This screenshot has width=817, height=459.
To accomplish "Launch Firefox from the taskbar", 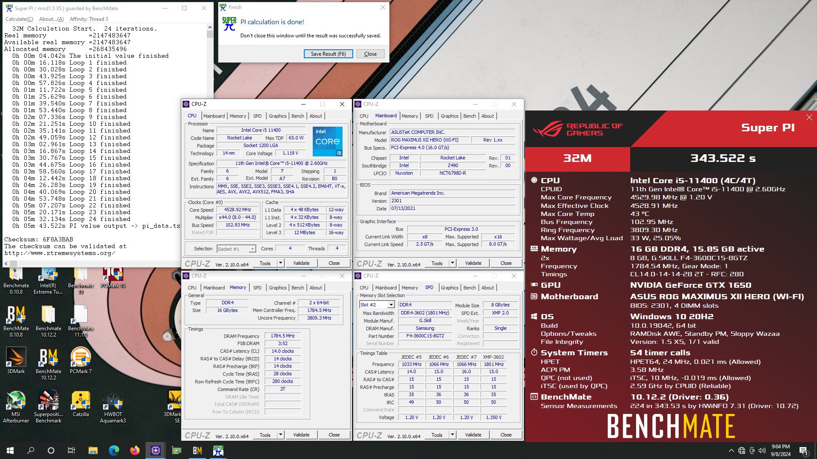I will 134,450.
